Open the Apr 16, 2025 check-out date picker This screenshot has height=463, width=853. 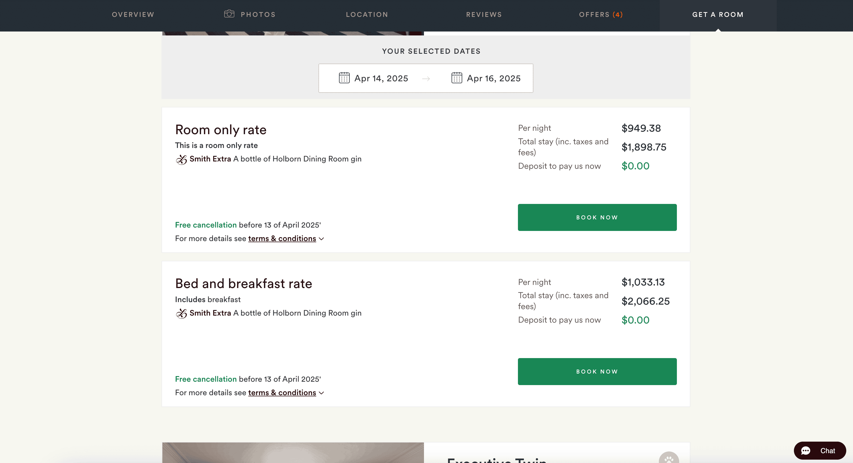(493, 78)
